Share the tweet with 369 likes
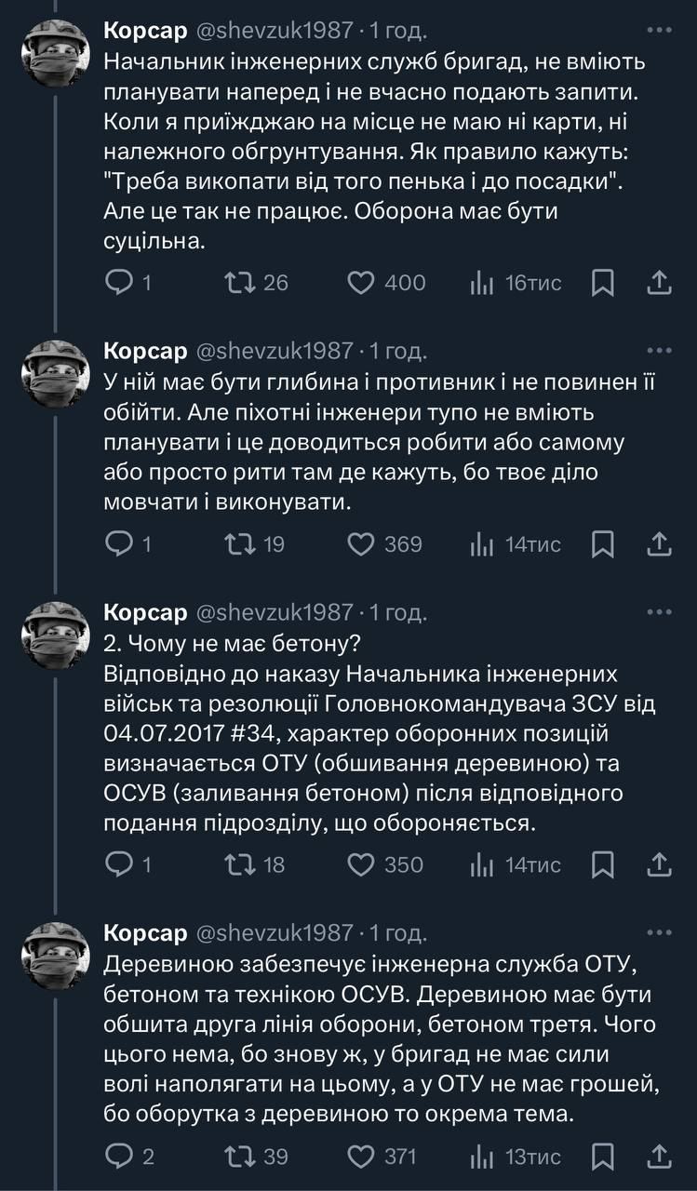The width and height of the screenshot is (697, 1191). (x=659, y=544)
